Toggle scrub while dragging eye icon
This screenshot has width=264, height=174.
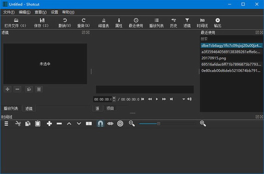[x=110, y=124]
